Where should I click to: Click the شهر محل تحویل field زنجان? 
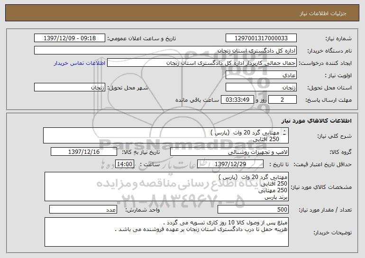[x=70, y=88]
